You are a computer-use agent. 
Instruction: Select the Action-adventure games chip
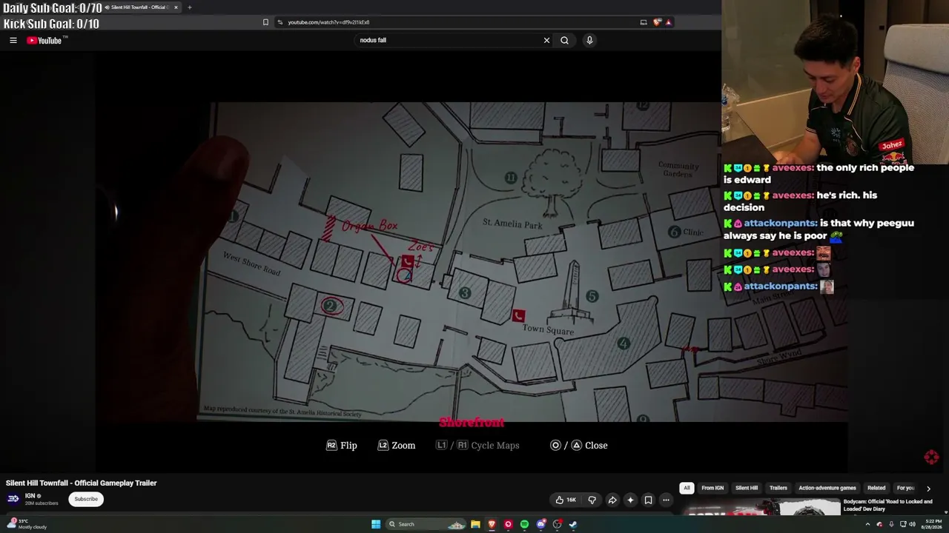(x=827, y=488)
